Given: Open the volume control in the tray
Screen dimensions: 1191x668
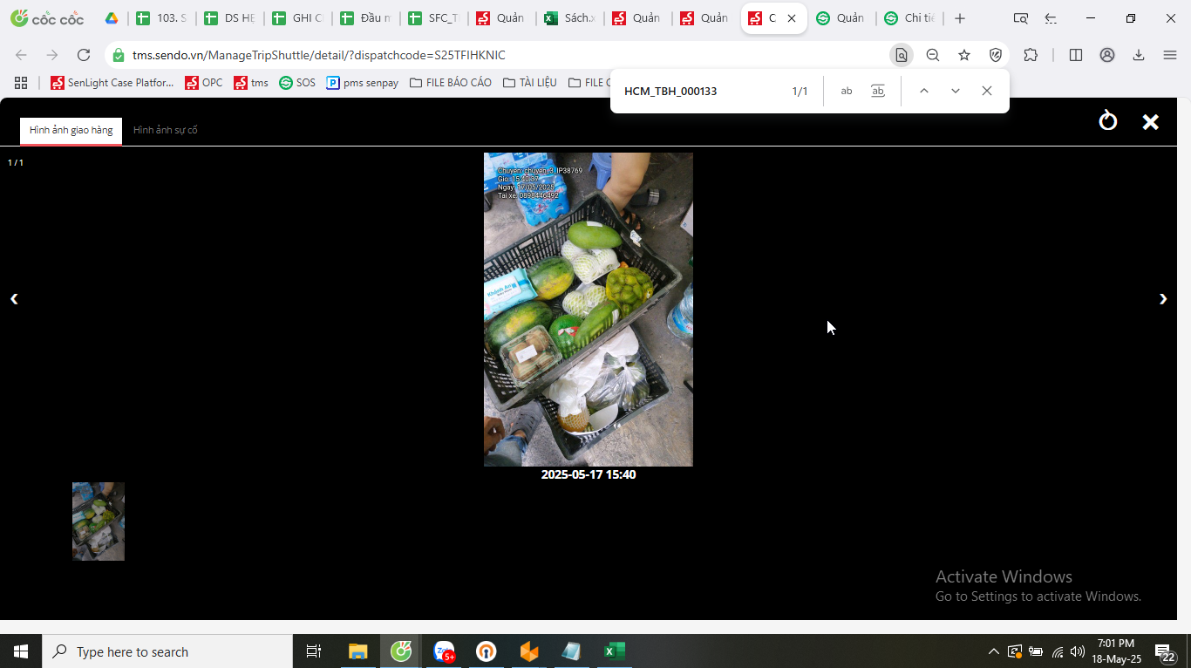Looking at the screenshot, I should (1078, 651).
